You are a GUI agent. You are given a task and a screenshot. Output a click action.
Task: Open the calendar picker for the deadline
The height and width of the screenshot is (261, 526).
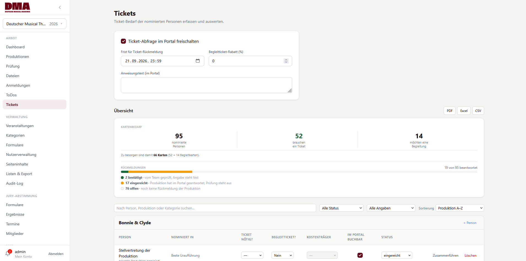[x=198, y=61]
